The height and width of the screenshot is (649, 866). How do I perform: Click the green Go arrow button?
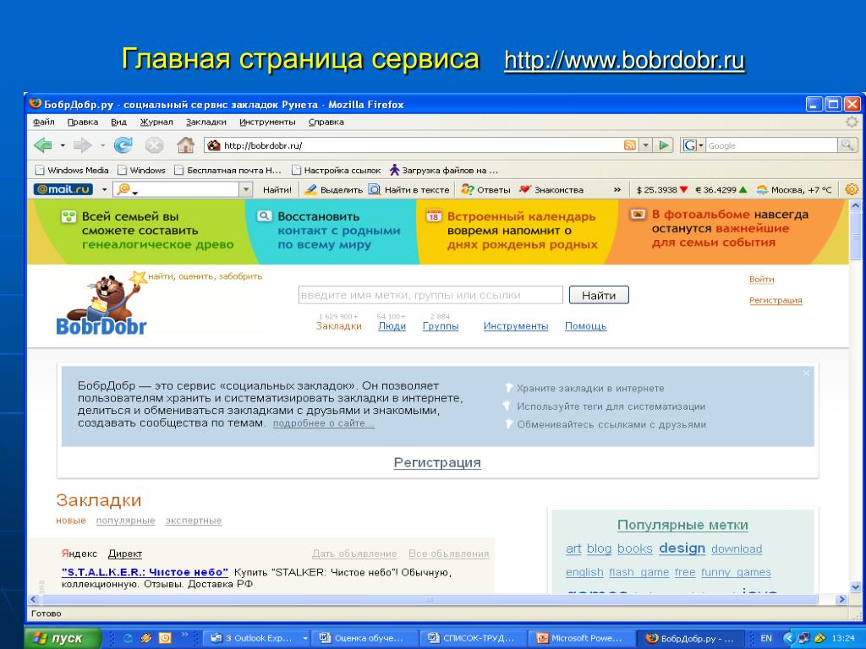pyautogui.click(x=663, y=145)
